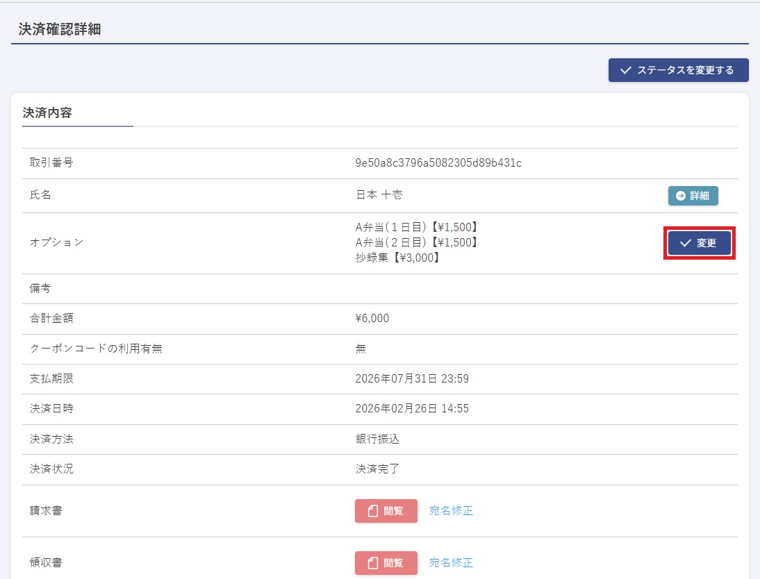Click the A弁当(2日目)【¥1,500】 option line
This screenshot has height=579, width=760.
418,243
